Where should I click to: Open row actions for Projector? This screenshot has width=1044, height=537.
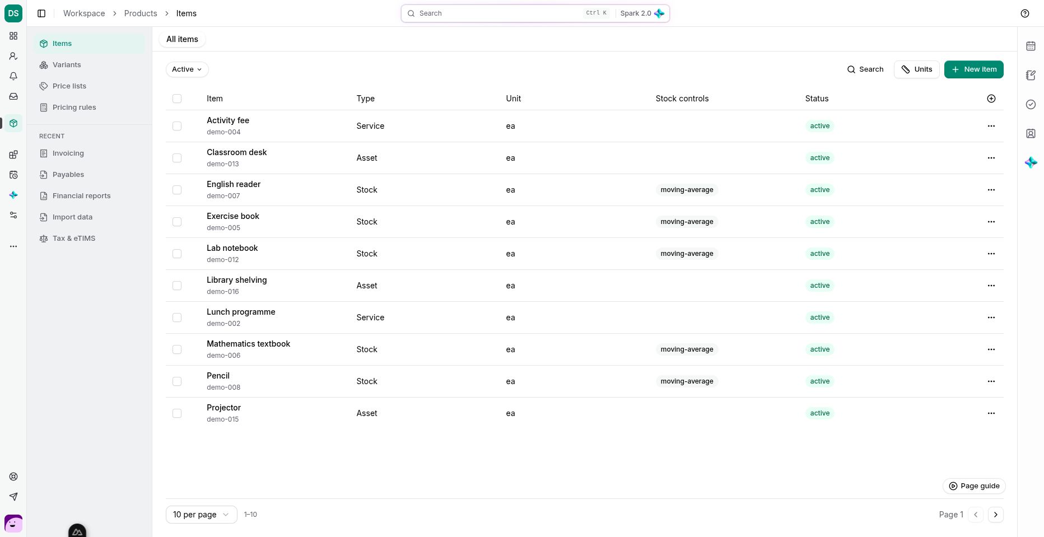tap(991, 413)
